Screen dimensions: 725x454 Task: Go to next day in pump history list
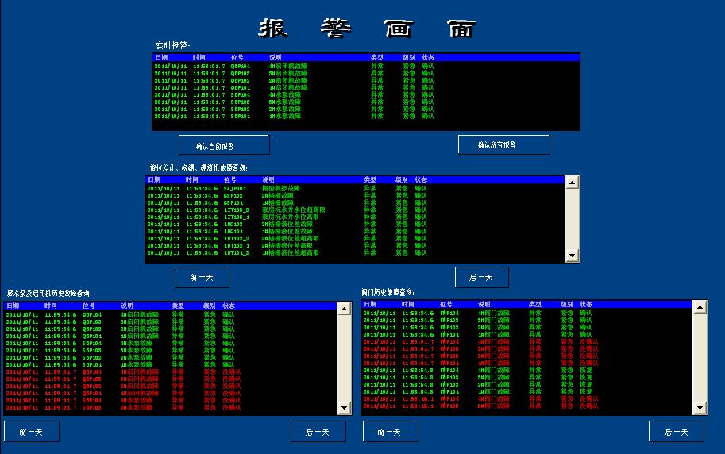[x=318, y=432]
